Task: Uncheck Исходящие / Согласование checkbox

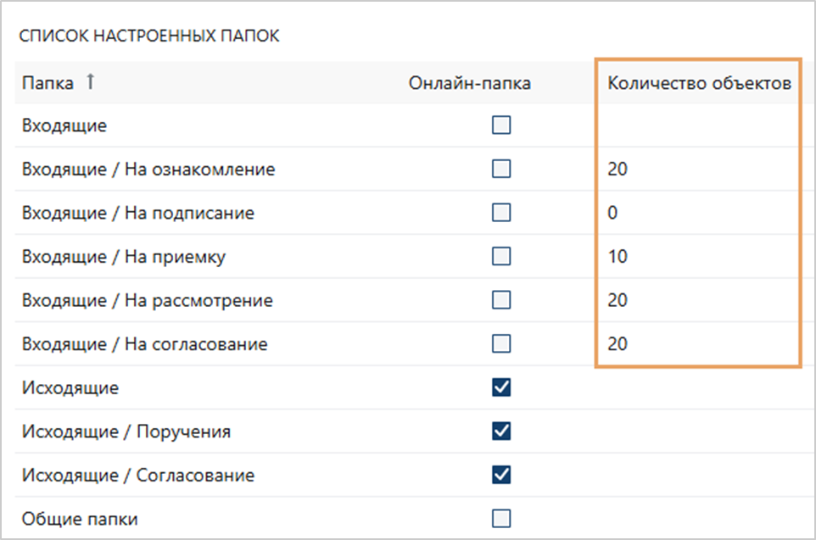Action: coord(501,475)
